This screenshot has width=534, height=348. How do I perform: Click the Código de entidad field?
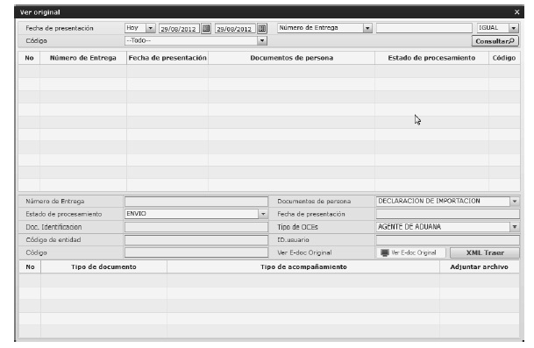tap(196, 239)
